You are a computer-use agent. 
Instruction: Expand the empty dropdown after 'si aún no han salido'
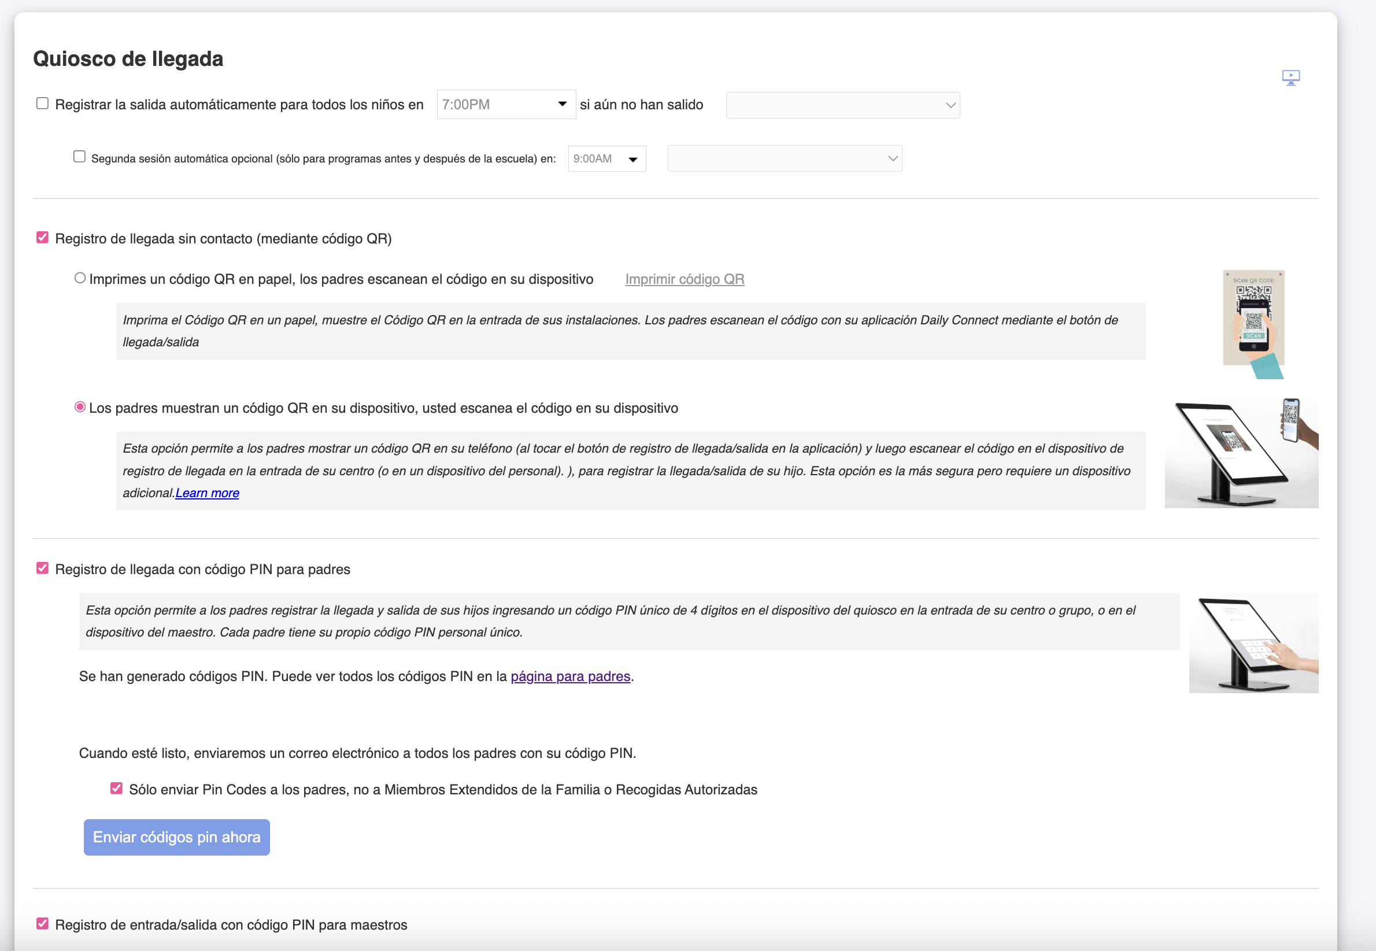click(x=842, y=105)
